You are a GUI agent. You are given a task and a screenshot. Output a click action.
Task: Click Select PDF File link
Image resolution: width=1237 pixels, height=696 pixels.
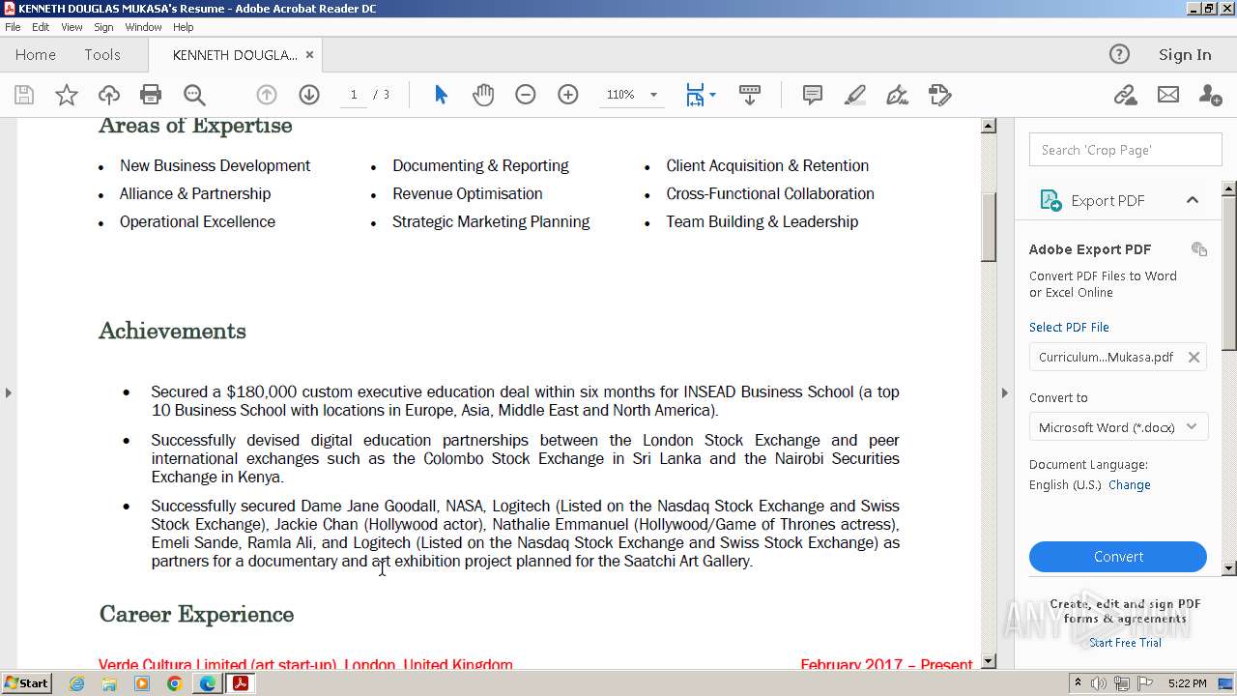pos(1069,327)
